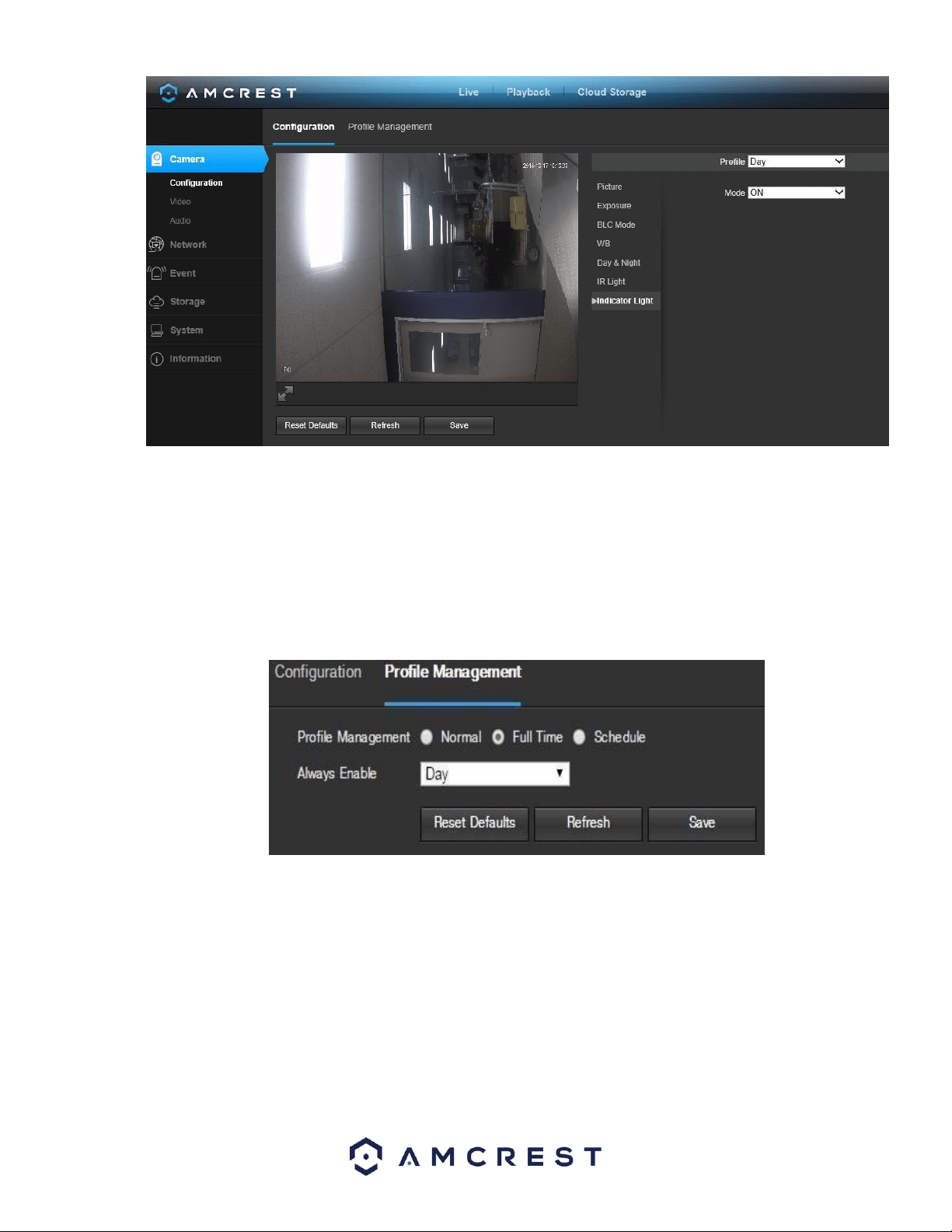
Task: Select the Normal profile radio button
Action: (427, 737)
